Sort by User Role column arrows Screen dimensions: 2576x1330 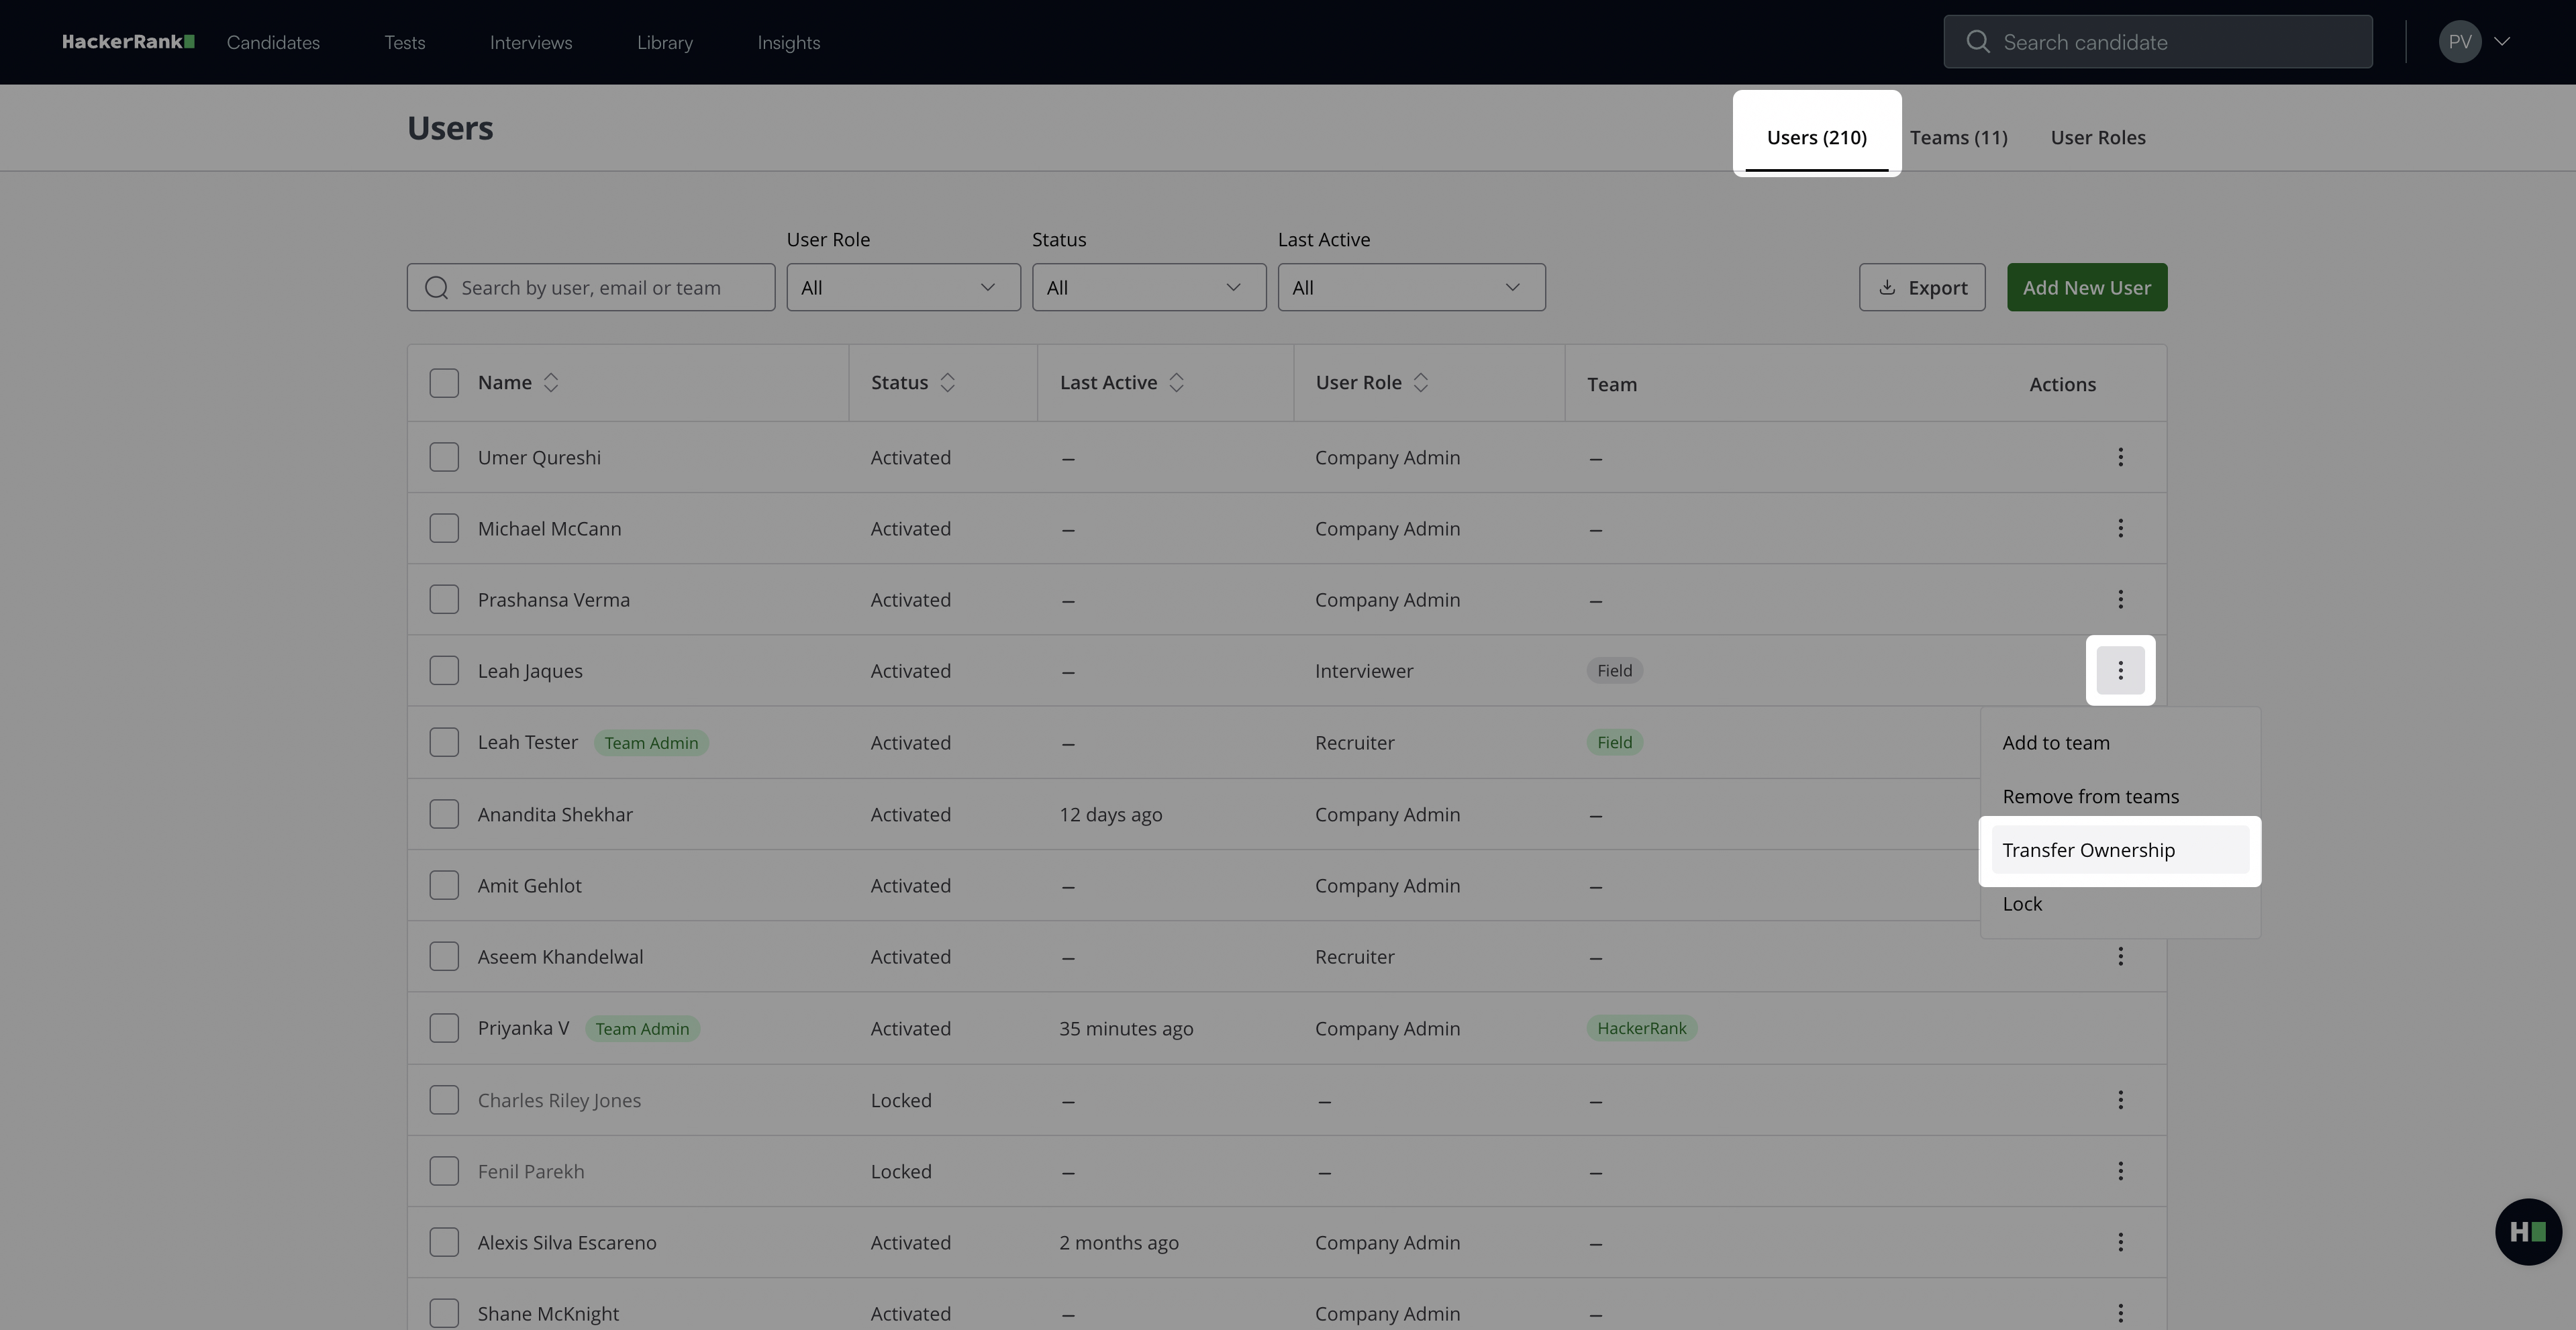(x=1420, y=383)
